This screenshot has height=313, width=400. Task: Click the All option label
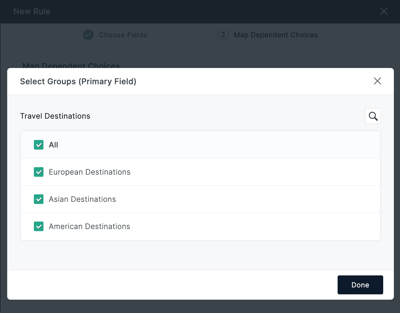coord(53,145)
